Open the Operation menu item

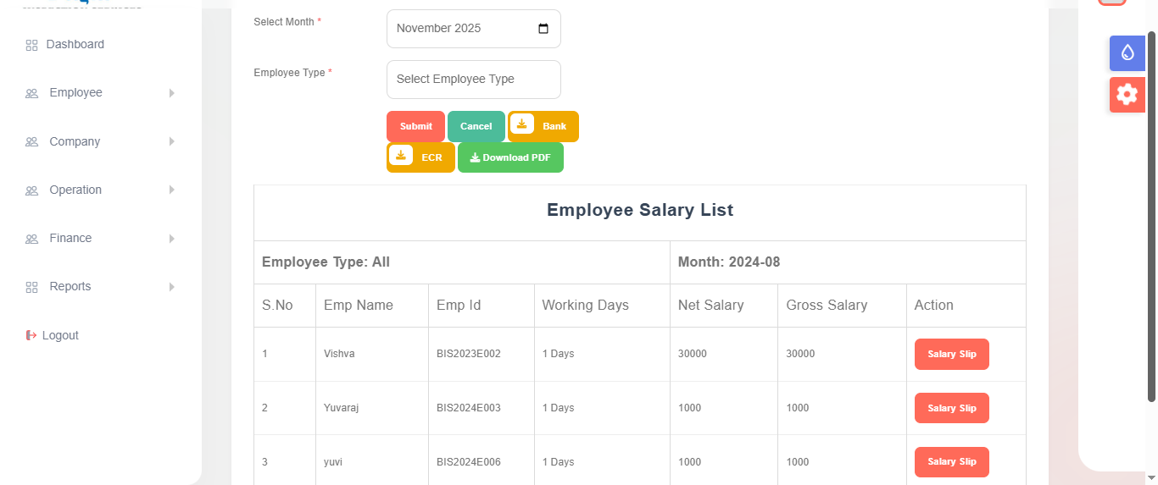click(75, 190)
